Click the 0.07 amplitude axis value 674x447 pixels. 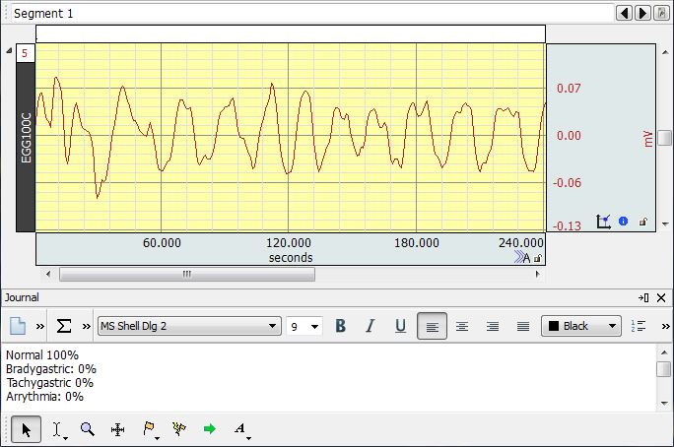[569, 89]
